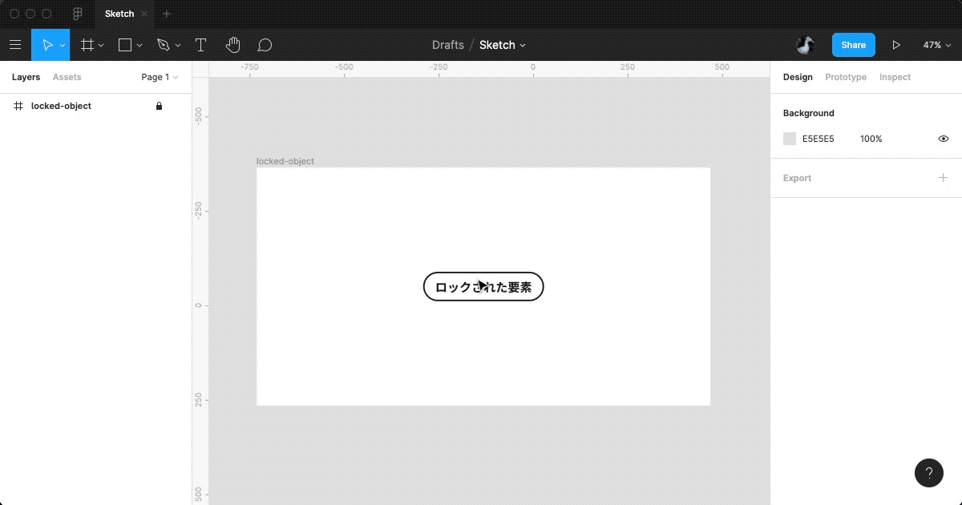Open the Sketch file name dropdown

(x=503, y=46)
